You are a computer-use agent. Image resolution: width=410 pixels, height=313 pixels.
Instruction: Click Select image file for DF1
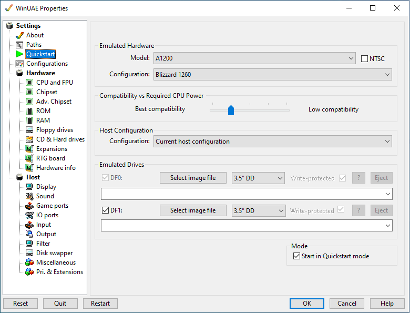coord(193,210)
